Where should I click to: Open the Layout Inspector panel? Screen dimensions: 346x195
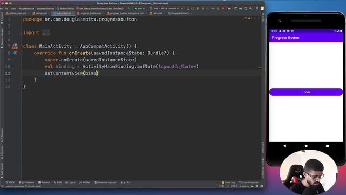click(249, 183)
